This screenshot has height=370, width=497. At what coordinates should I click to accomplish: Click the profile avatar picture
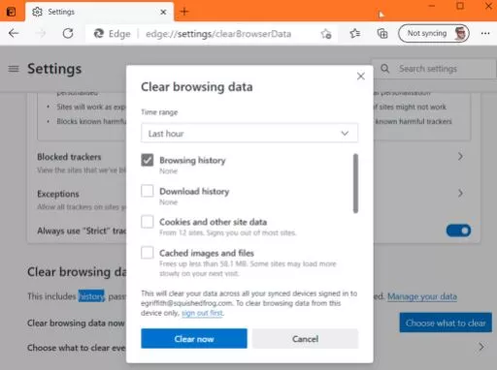click(460, 33)
